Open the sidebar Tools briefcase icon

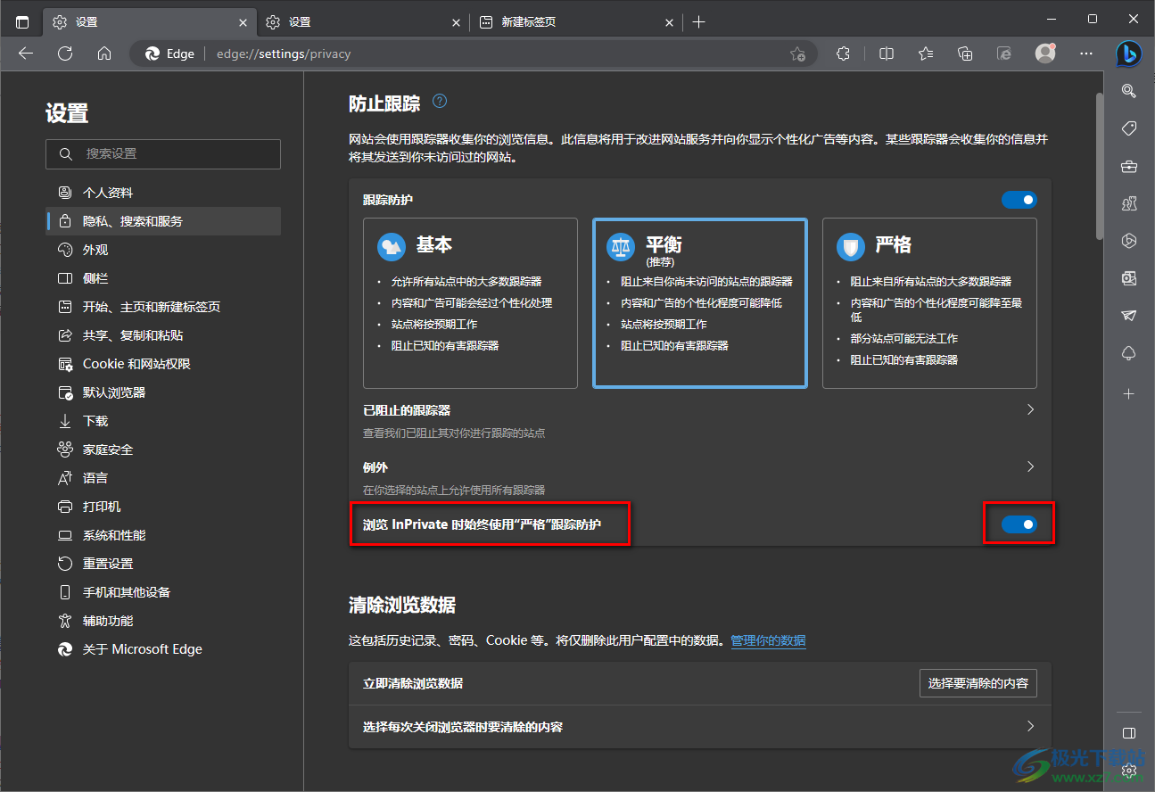[x=1128, y=166]
